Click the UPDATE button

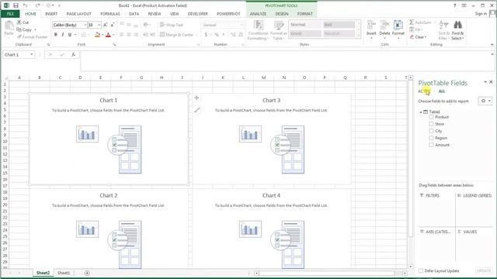[x=484, y=270]
